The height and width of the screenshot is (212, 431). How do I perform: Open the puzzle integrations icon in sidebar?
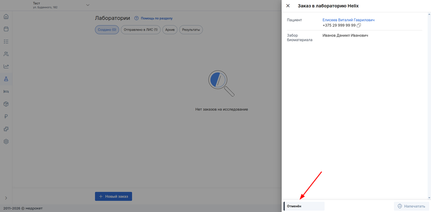[x=6, y=129]
